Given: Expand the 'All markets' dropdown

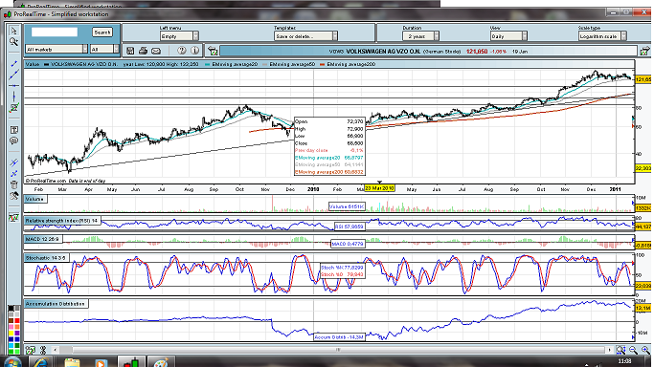Looking at the screenshot, I should pos(56,49).
